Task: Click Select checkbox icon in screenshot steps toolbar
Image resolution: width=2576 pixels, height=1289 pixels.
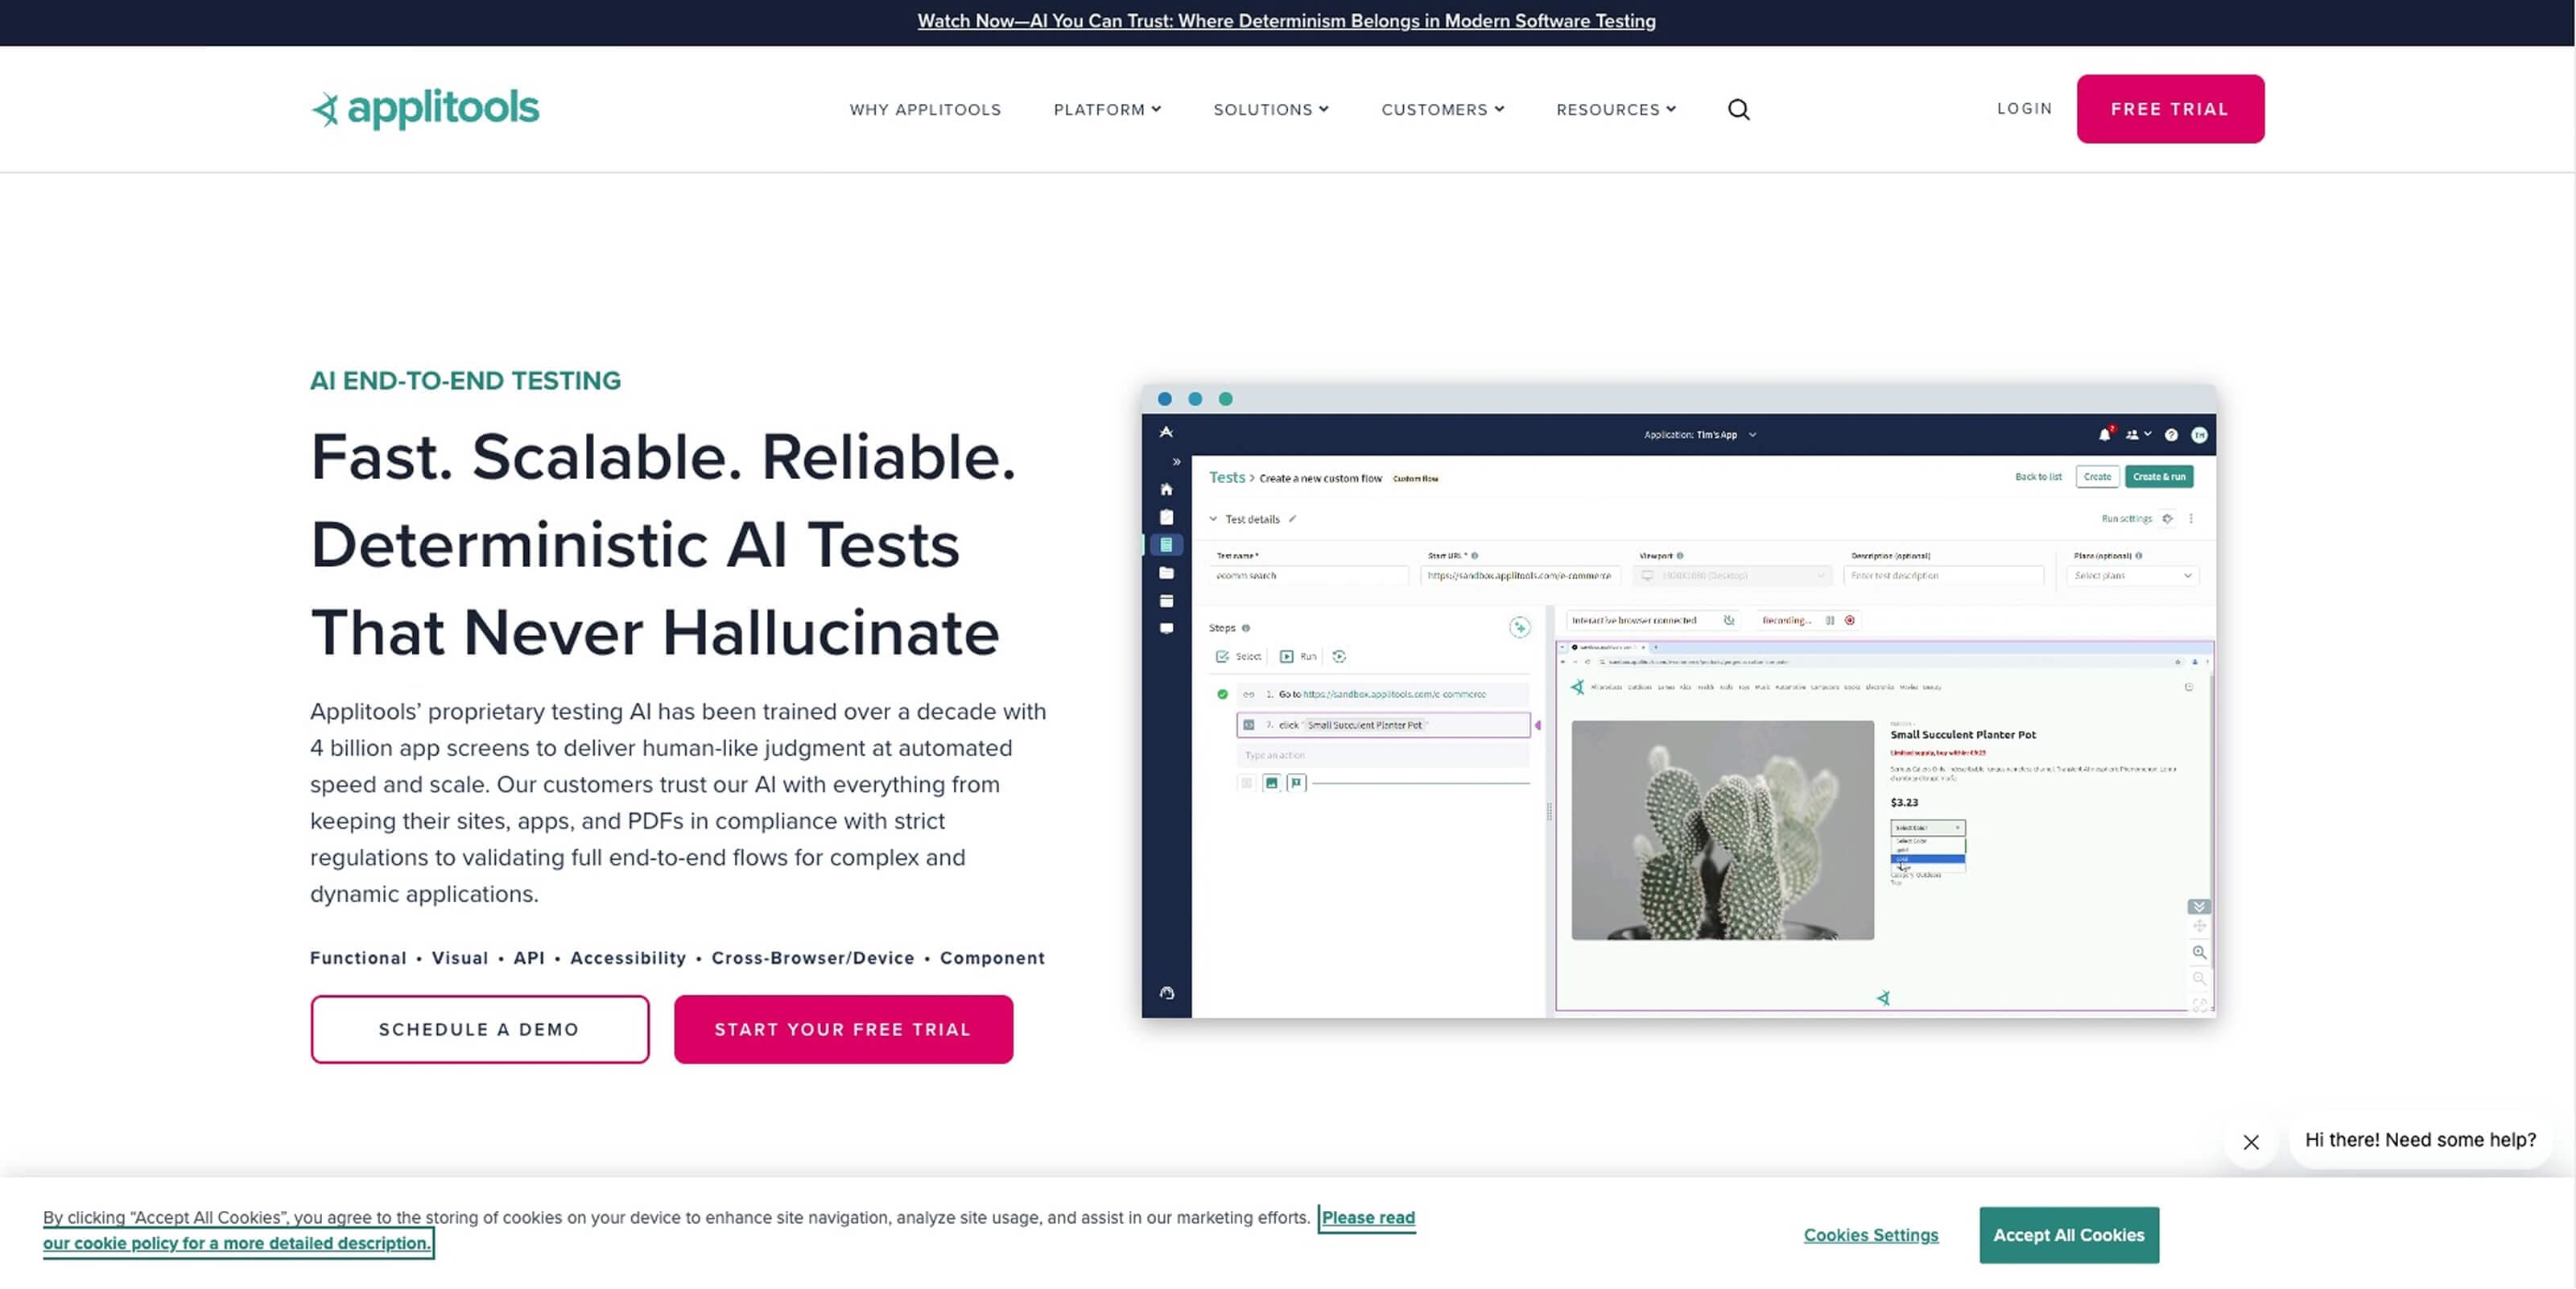Action: coord(1221,657)
